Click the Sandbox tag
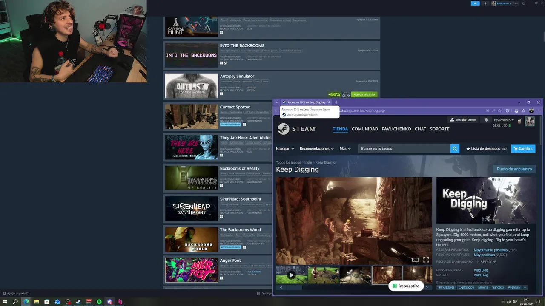Screen dimensions: 545x306 498,287
